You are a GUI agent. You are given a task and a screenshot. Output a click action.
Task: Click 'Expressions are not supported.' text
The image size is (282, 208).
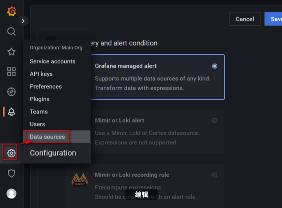(x=136, y=143)
